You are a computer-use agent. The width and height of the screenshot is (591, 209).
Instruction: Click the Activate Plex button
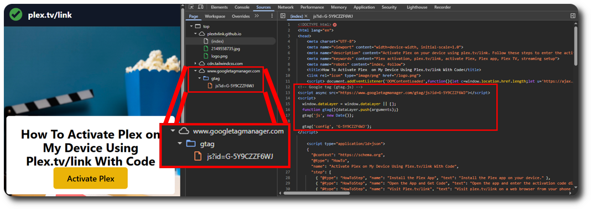point(90,179)
